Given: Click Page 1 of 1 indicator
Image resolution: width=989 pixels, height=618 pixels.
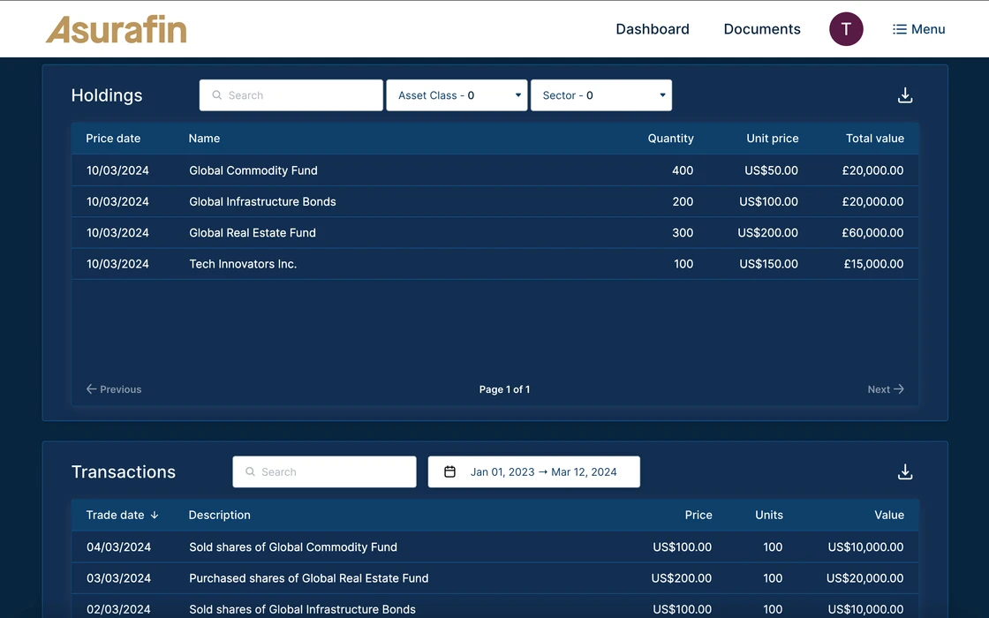Looking at the screenshot, I should point(504,389).
